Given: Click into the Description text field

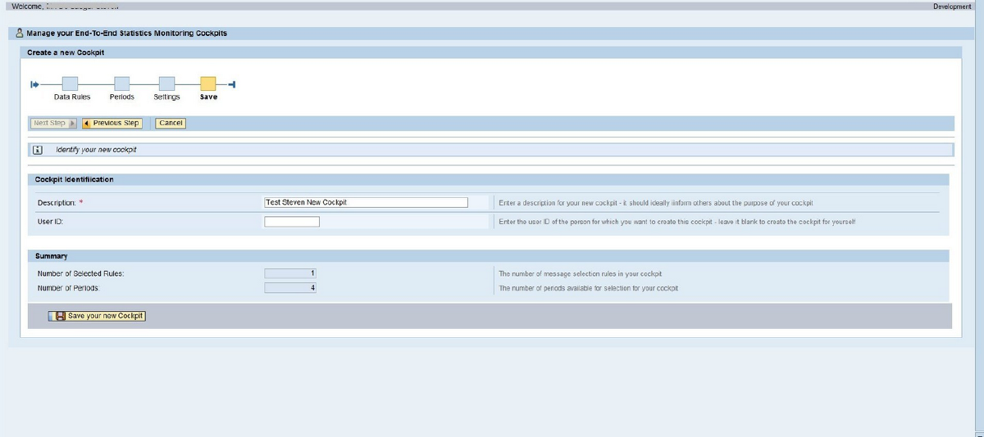Looking at the screenshot, I should (x=365, y=202).
